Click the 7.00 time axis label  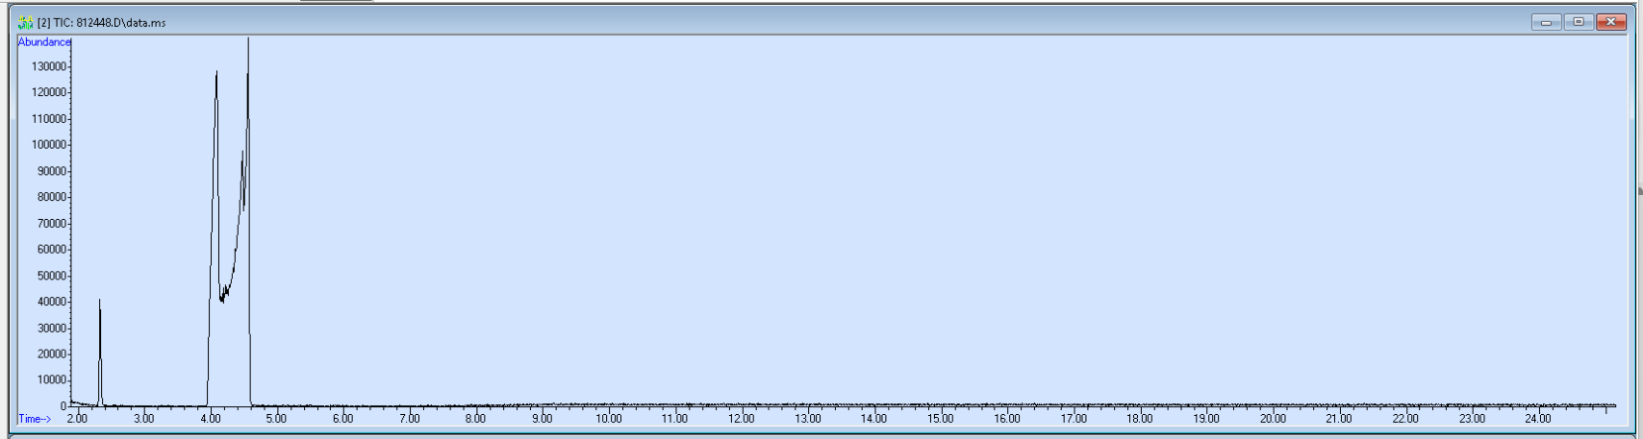(410, 419)
